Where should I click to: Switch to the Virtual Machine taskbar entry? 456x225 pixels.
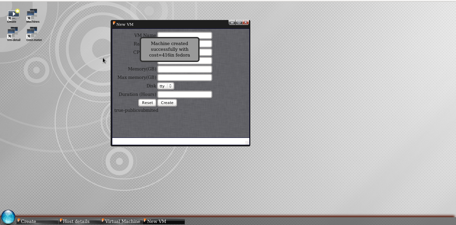(x=122, y=221)
